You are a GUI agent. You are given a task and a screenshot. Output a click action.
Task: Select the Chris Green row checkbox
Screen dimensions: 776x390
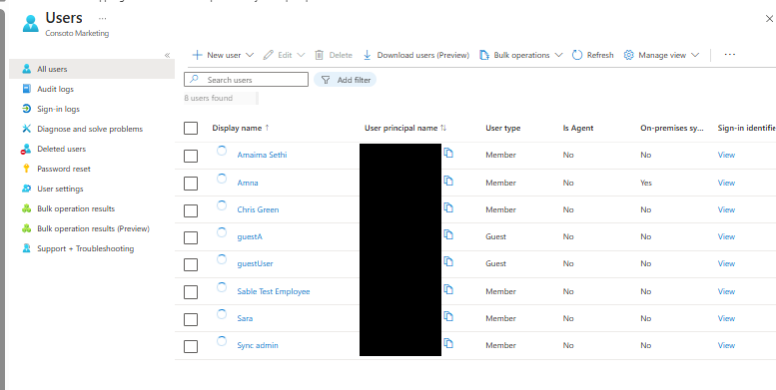[x=191, y=211]
